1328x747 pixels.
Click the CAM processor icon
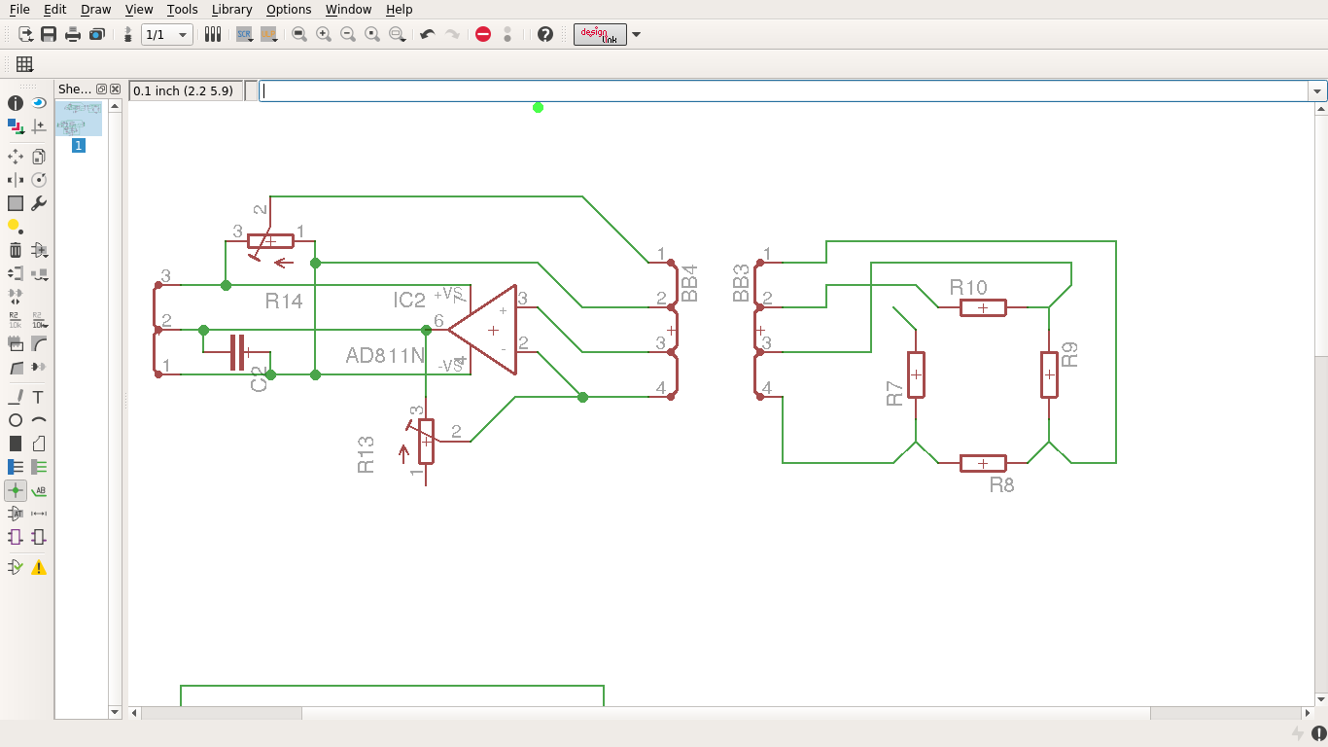click(x=96, y=34)
